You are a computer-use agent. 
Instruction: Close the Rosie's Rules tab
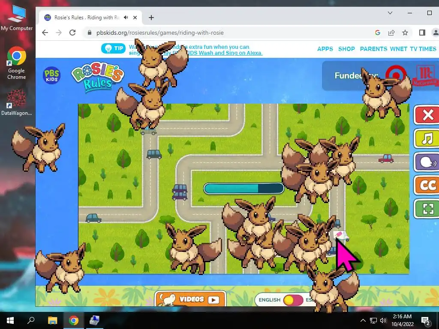click(x=135, y=18)
